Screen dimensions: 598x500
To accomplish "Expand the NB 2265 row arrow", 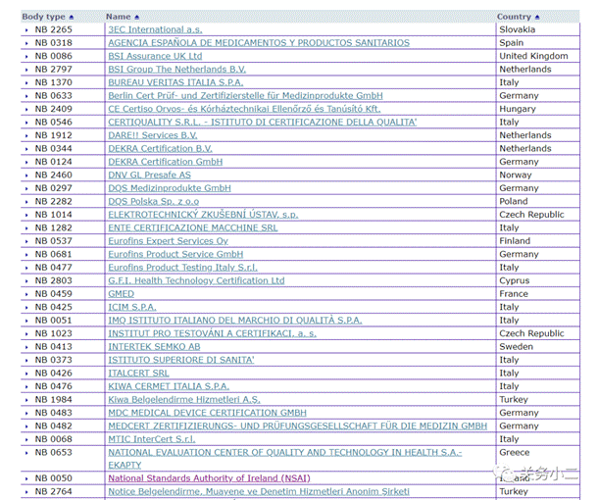I will click(x=26, y=30).
